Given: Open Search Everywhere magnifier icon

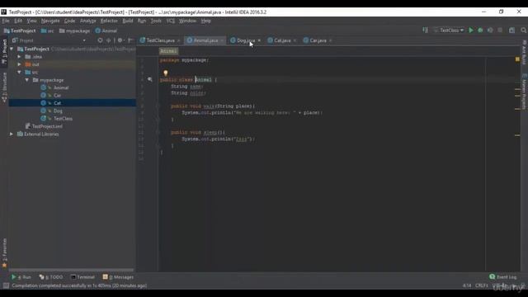Looking at the screenshot, I should pyautogui.click(x=523, y=31).
